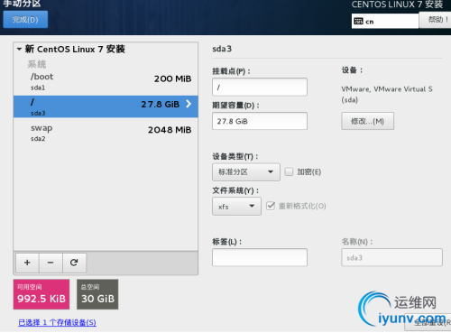Collapse the 新 CentOS Linux 7 安装 tree
Image resolution: width=451 pixels, height=333 pixels.
pos(19,49)
